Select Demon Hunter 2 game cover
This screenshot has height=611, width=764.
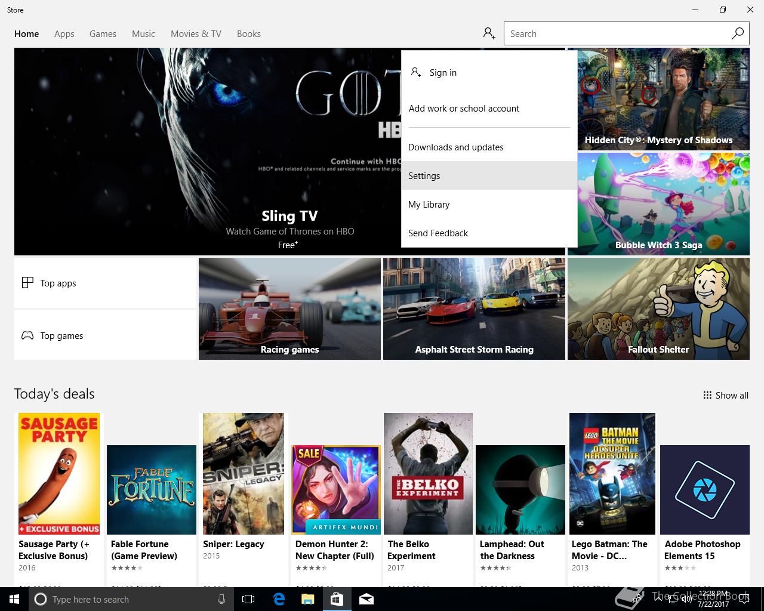click(336, 490)
